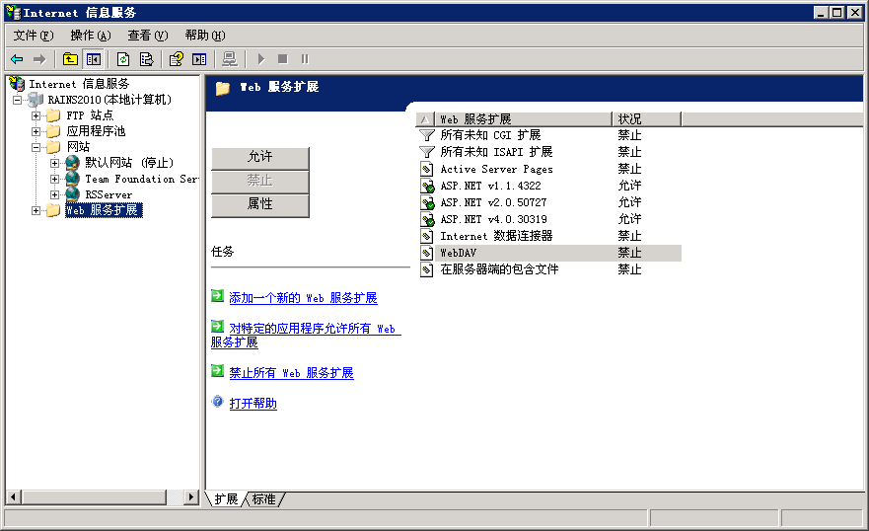The width and height of the screenshot is (869, 531).
Task: Click the tree pane horizontal scrollbar left arrow
Action: point(14,497)
